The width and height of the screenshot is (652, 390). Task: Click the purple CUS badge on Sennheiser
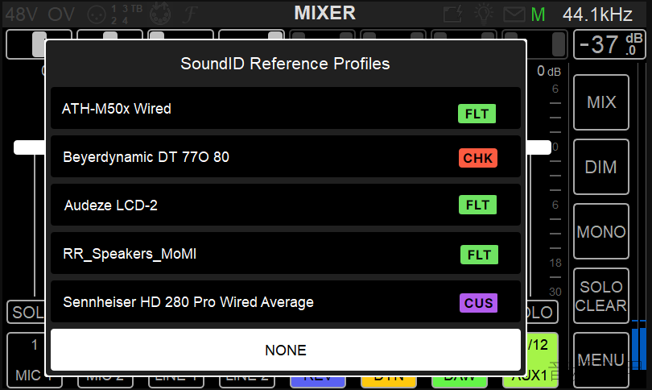tap(478, 303)
